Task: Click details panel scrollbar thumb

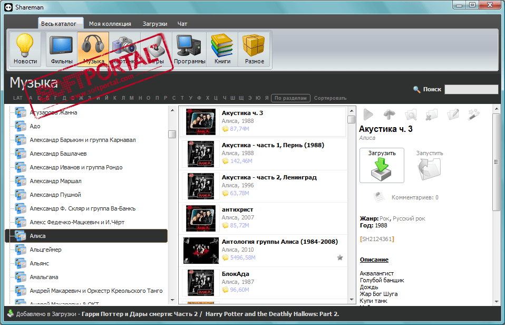Action: click(497, 162)
